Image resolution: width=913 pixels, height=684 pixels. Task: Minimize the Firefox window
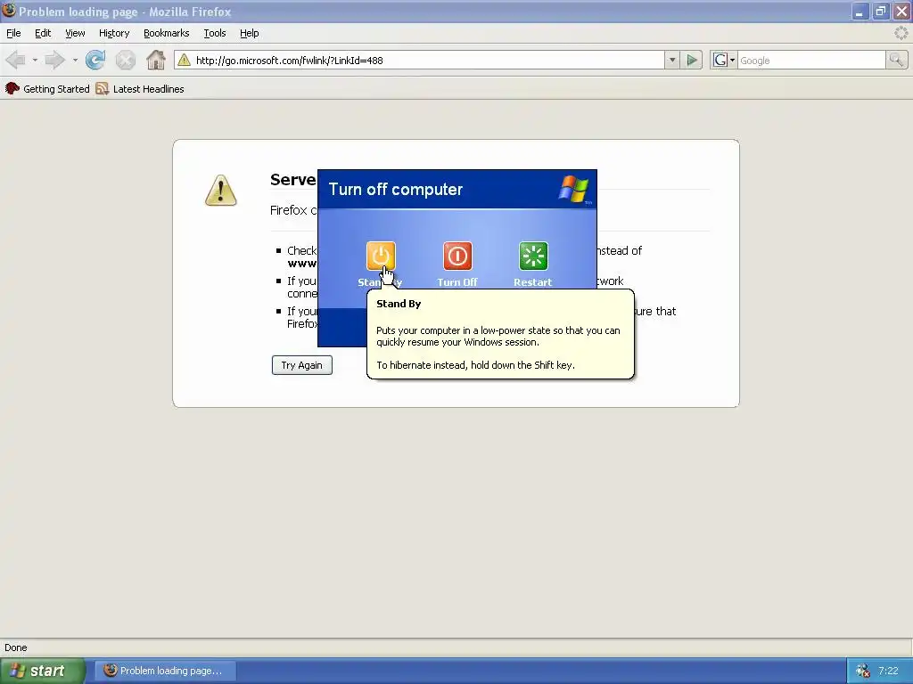[x=860, y=11]
